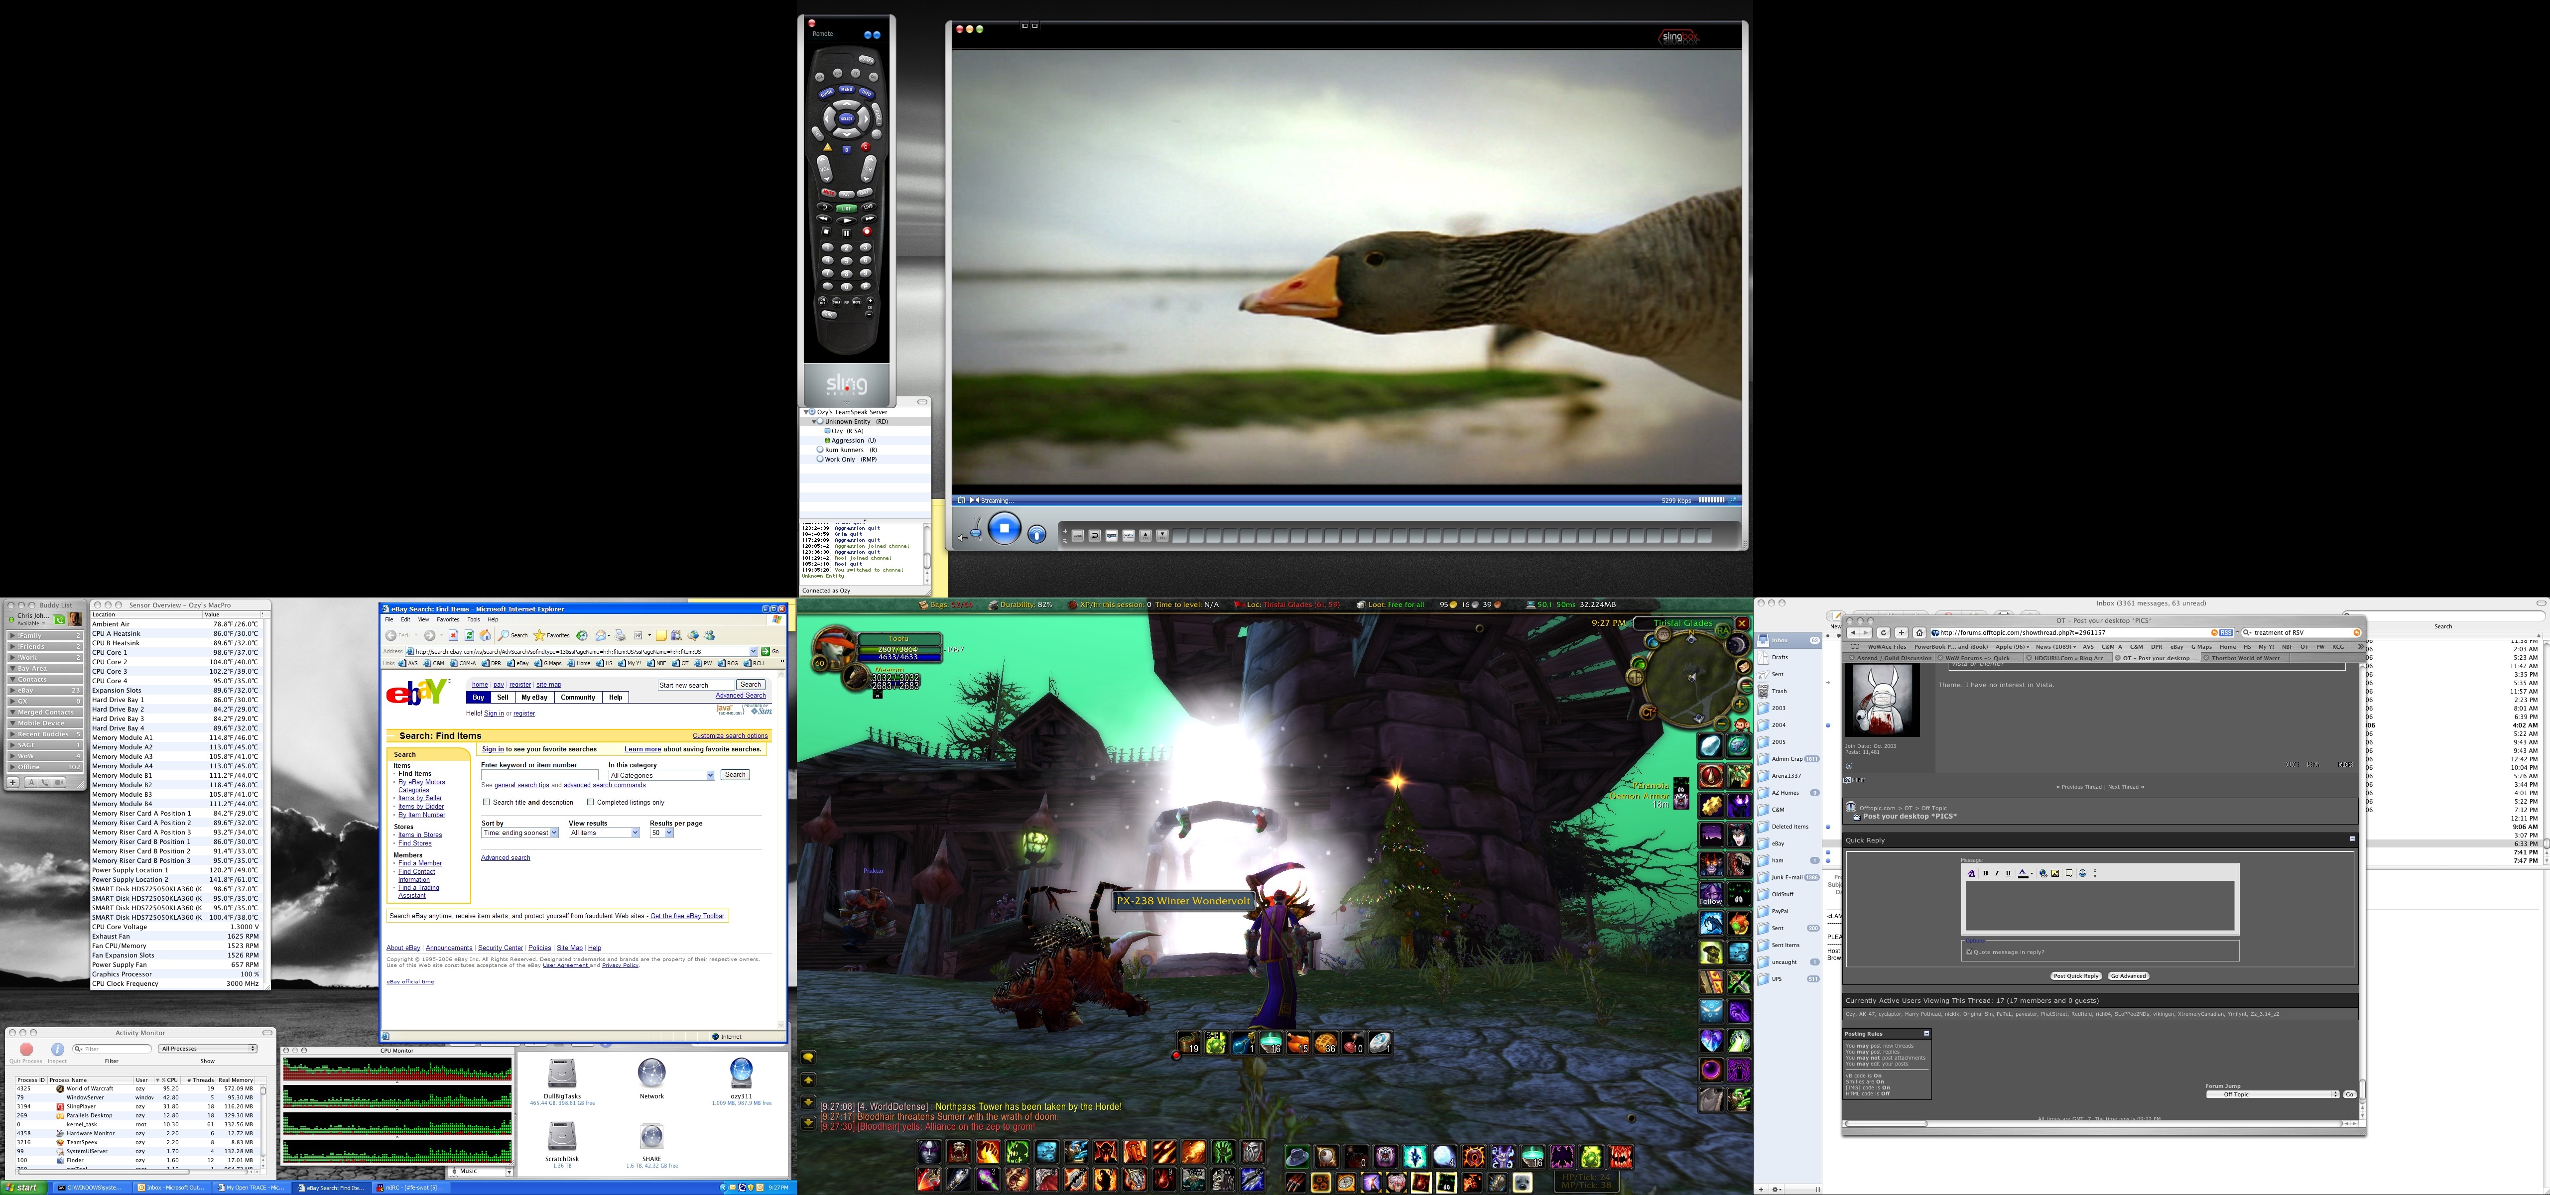The height and width of the screenshot is (1195, 2550).
Task: Click the Quit Process stop-sign icon
Action: (x=27, y=1049)
